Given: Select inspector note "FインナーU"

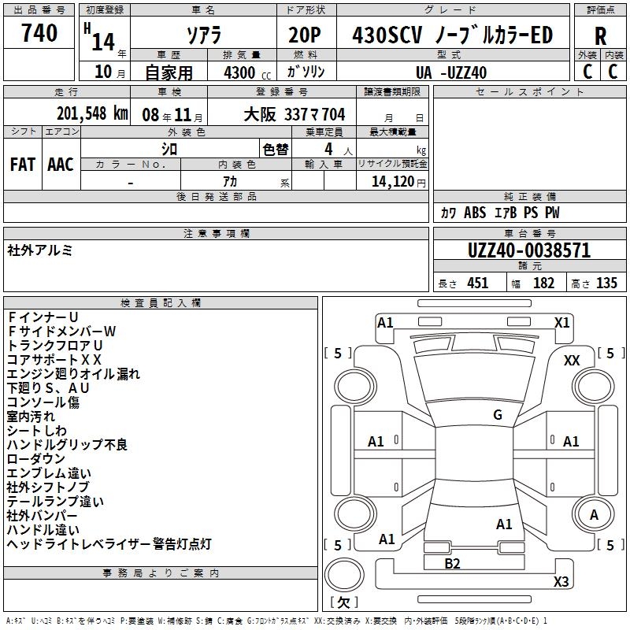Looking at the screenshot, I should 43,317.
